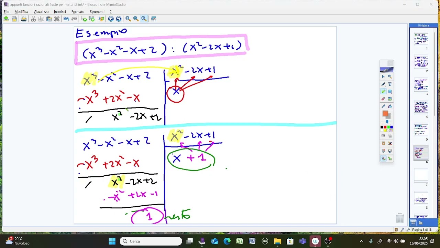
Task: Click the Cerca taskbar search box
Action: (151, 241)
